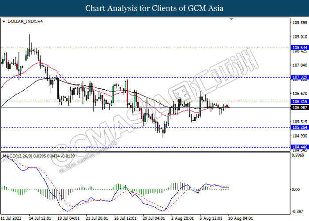The width and height of the screenshot is (309, 221).
Task: Select the 106.315 level price label
Action: coord(300,102)
